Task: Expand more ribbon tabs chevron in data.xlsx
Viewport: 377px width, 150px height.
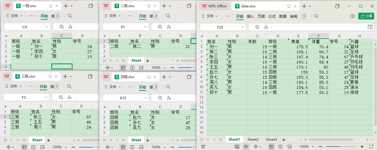Action: click(x=304, y=16)
